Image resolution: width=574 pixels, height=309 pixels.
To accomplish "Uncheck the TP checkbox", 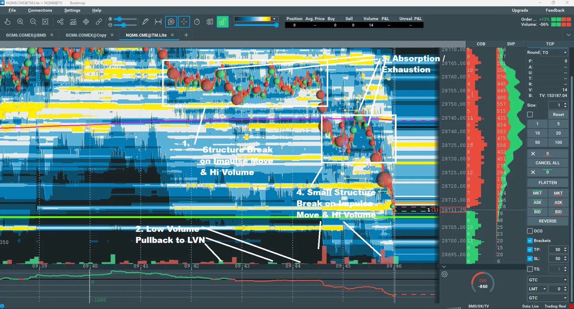I will [530, 250].
